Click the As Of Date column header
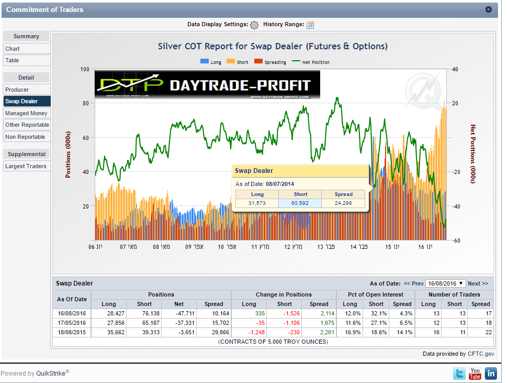Viewport: 508px width, 383px height. (72, 299)
